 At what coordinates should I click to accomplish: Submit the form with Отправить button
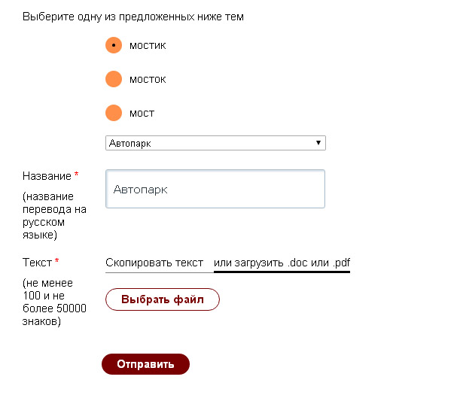145,364
